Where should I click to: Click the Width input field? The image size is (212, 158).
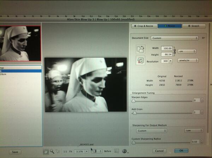pos(167,48)
